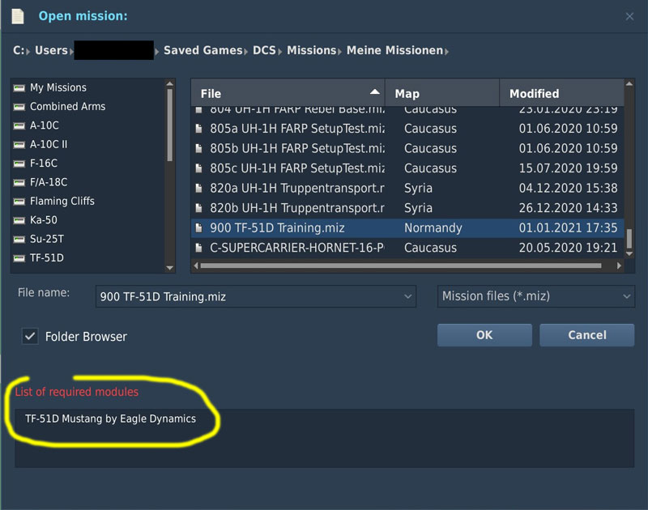Open the Combined Arms folder shortcut
This screenshot has width=648, height=510.
[x=67, y=107]
